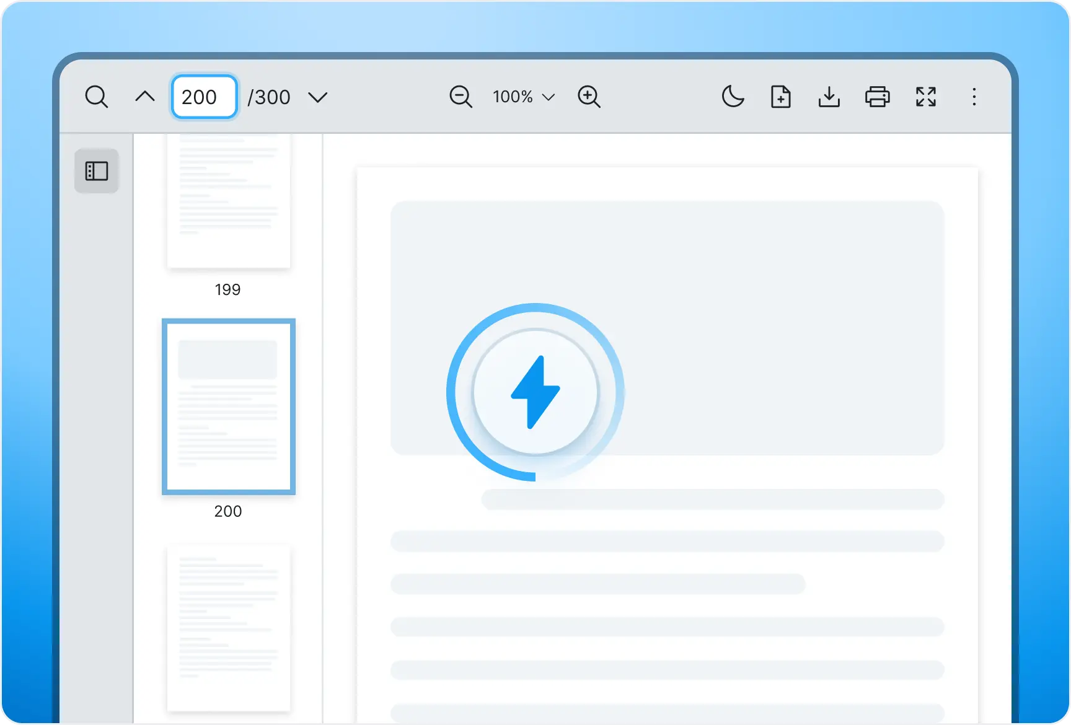Screen dimensions: 1071x725
Task: Toggle dark mode with the moon icon
Action: pos(733,97)
